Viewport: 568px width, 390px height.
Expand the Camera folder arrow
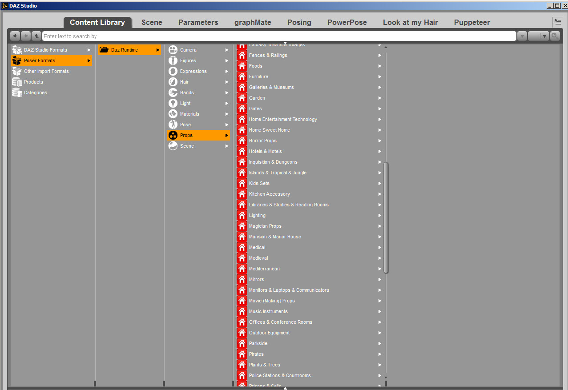pos(227,50)
